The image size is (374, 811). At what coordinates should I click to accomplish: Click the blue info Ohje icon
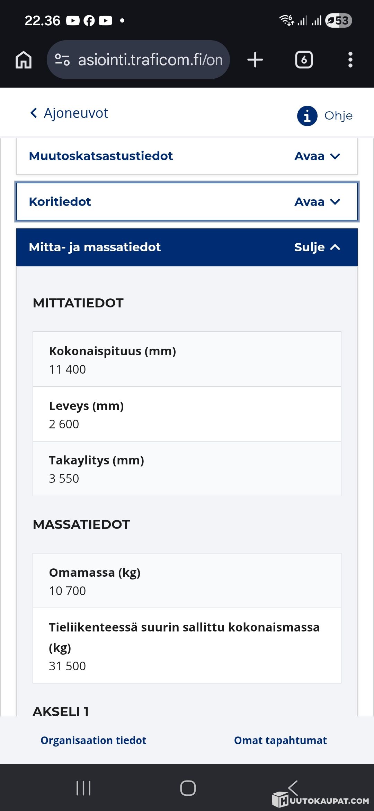(x=307, y=116)
